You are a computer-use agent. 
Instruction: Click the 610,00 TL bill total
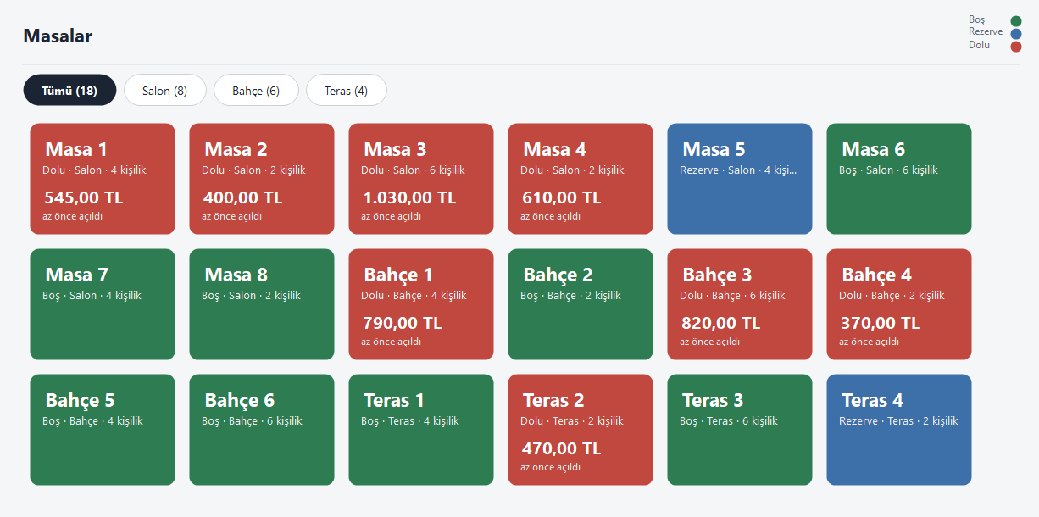pyautogui.click(x=562, y=197)
